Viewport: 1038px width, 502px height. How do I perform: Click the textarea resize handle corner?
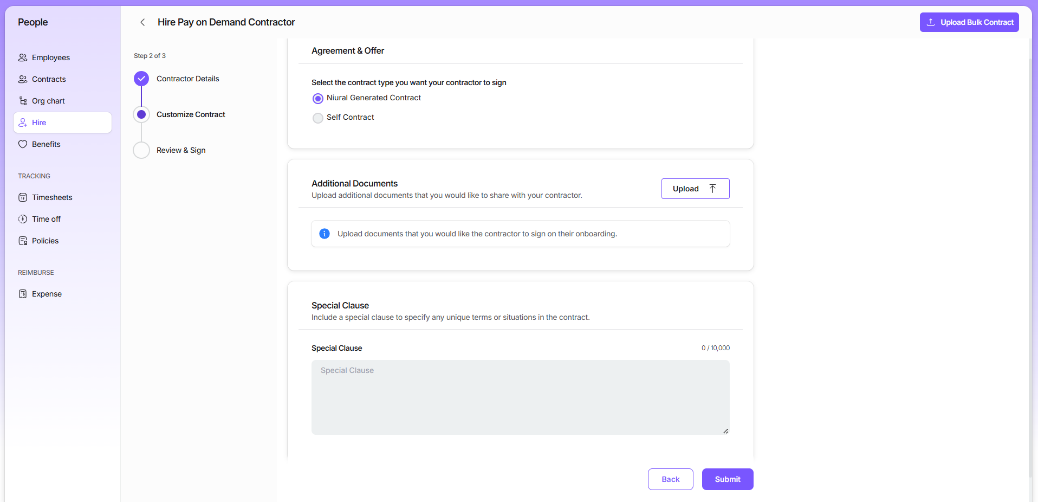[725, 431]
